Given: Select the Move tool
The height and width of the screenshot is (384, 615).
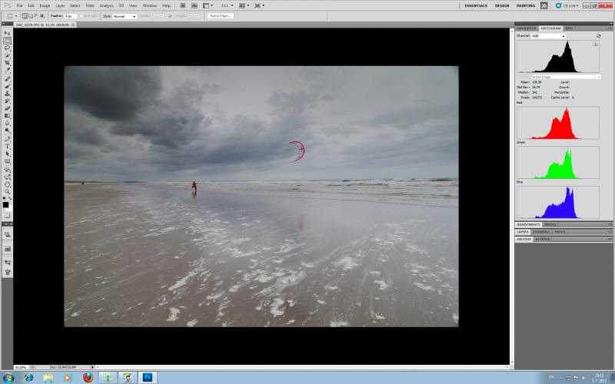Looking at the screenshot, I should 7,34.
